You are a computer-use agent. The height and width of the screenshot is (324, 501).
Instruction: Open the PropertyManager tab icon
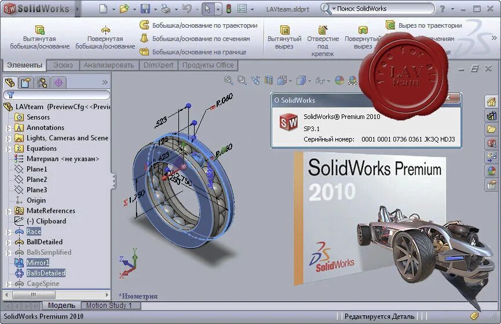[x=26, y=83]
